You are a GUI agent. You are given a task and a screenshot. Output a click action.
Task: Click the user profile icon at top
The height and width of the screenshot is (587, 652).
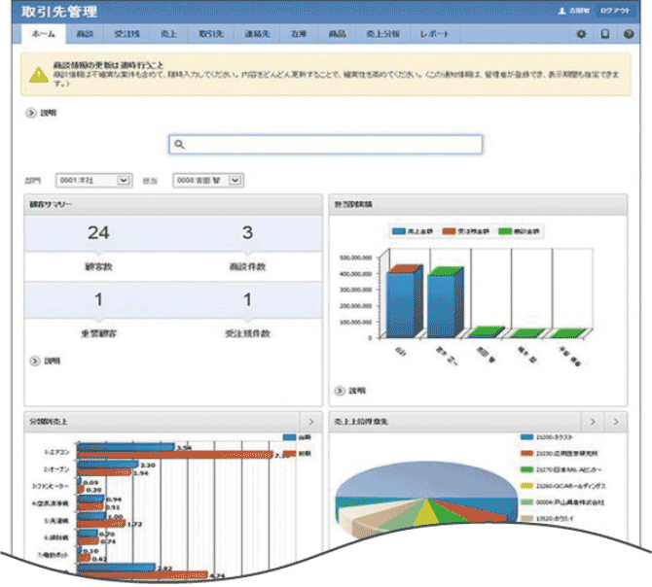(561, 11)
